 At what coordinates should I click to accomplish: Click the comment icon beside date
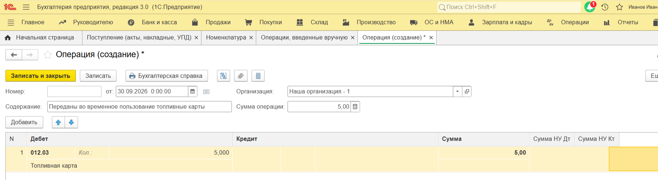(x=206, y=92)
